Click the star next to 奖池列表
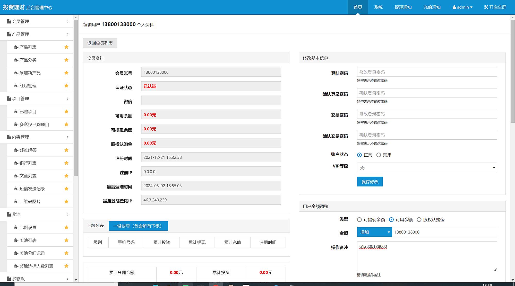This screenshot has height=286, width=515. click(x=66, y=240)
